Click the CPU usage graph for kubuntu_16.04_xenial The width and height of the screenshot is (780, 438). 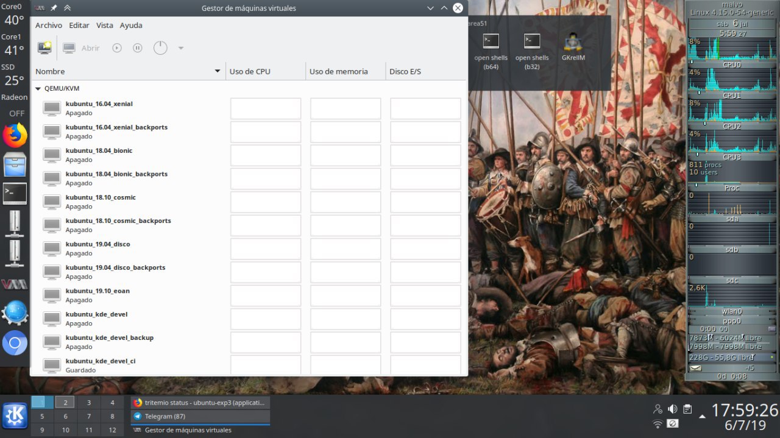coord(266,108)
